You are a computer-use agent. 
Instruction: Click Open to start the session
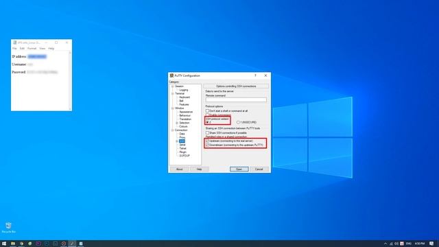pos(239,169)
